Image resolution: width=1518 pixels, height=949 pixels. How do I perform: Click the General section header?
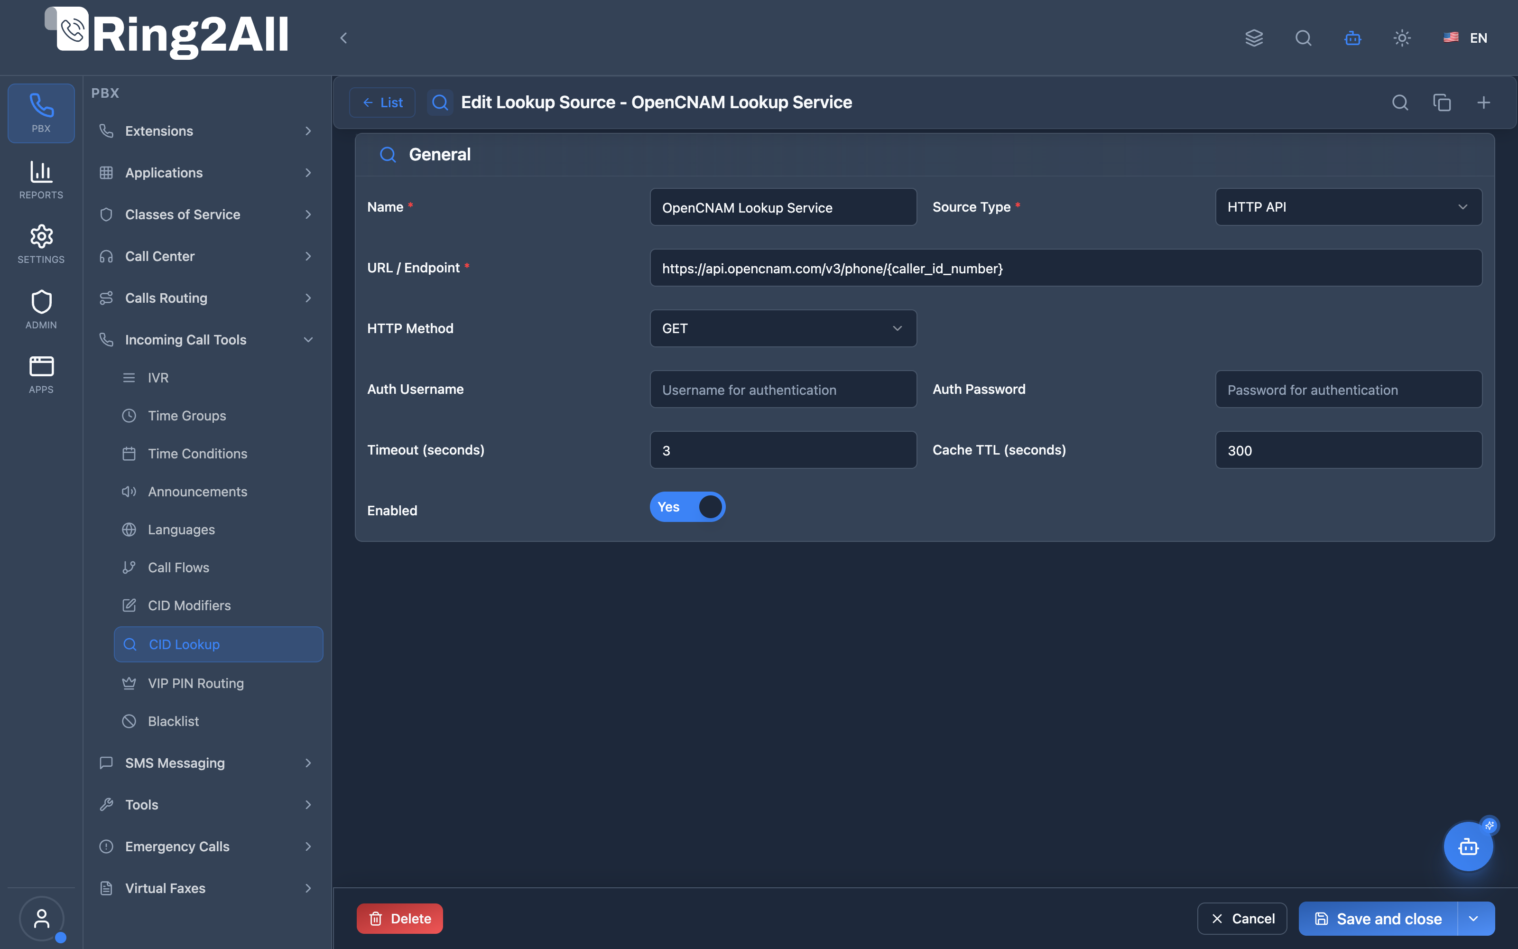[x=925, y=154]
